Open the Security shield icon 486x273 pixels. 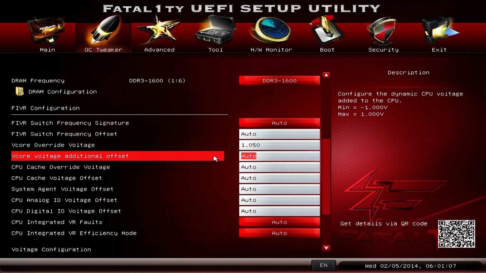(382, 30)
